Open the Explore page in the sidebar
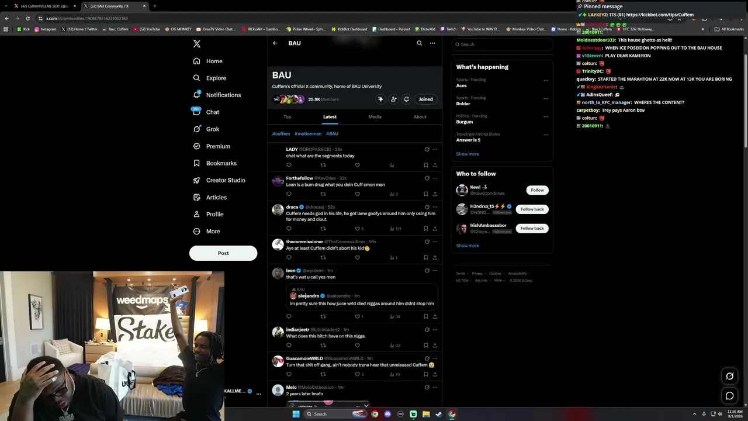The height and width of the screenshot is (421, 748). tap(210, 78)
